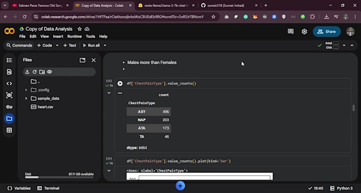
Task: Click the Python 3 runtime indicator
Action: (x=341, y=188)
